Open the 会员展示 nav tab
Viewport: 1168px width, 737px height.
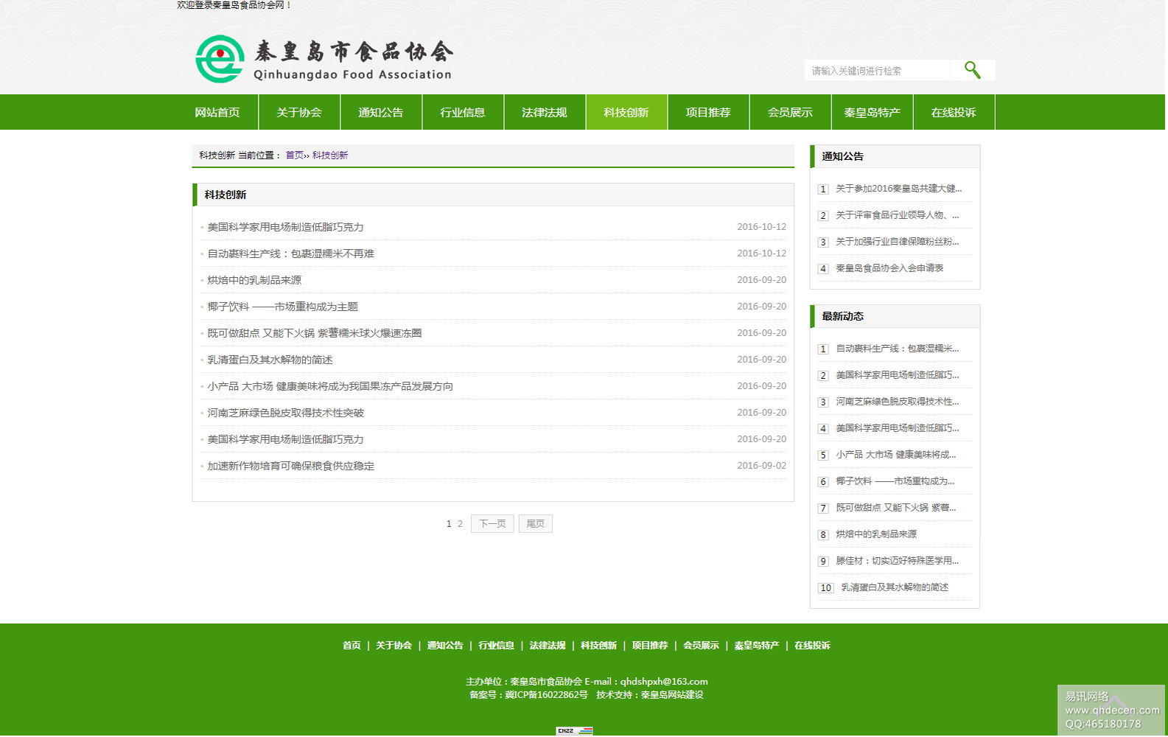pyautogui.click(x=790, y=112)
